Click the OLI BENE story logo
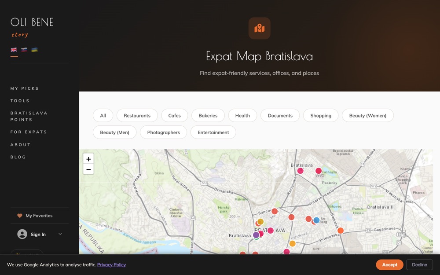This screenshot has height=275, width=440. click(x=32, y=27)
